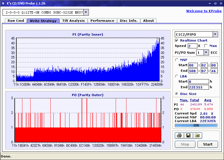Click the app icon in the title bar
Image resolution: width=224 pixels, height=160 pixels.
pos(3,3)
